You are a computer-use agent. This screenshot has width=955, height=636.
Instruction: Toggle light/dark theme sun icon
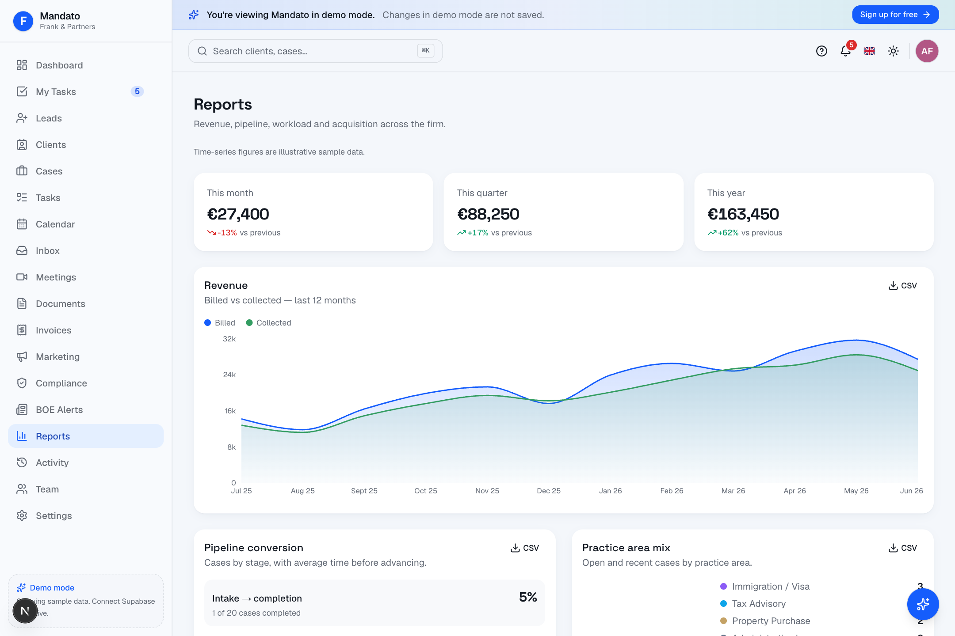click(x=893, y=51)
